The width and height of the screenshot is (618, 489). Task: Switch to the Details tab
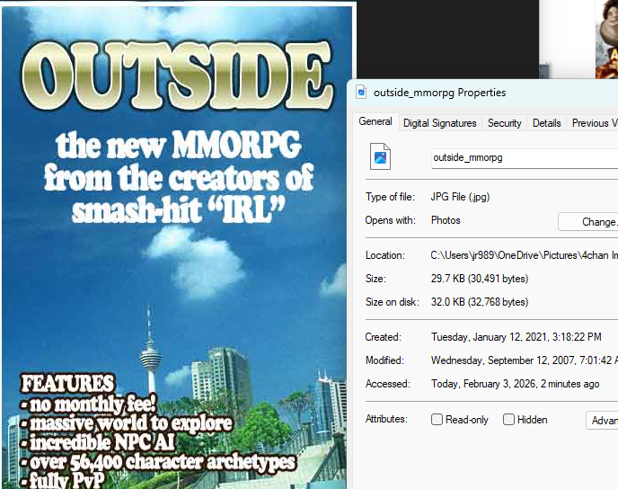pyautogui.click(x=547, y=123)
